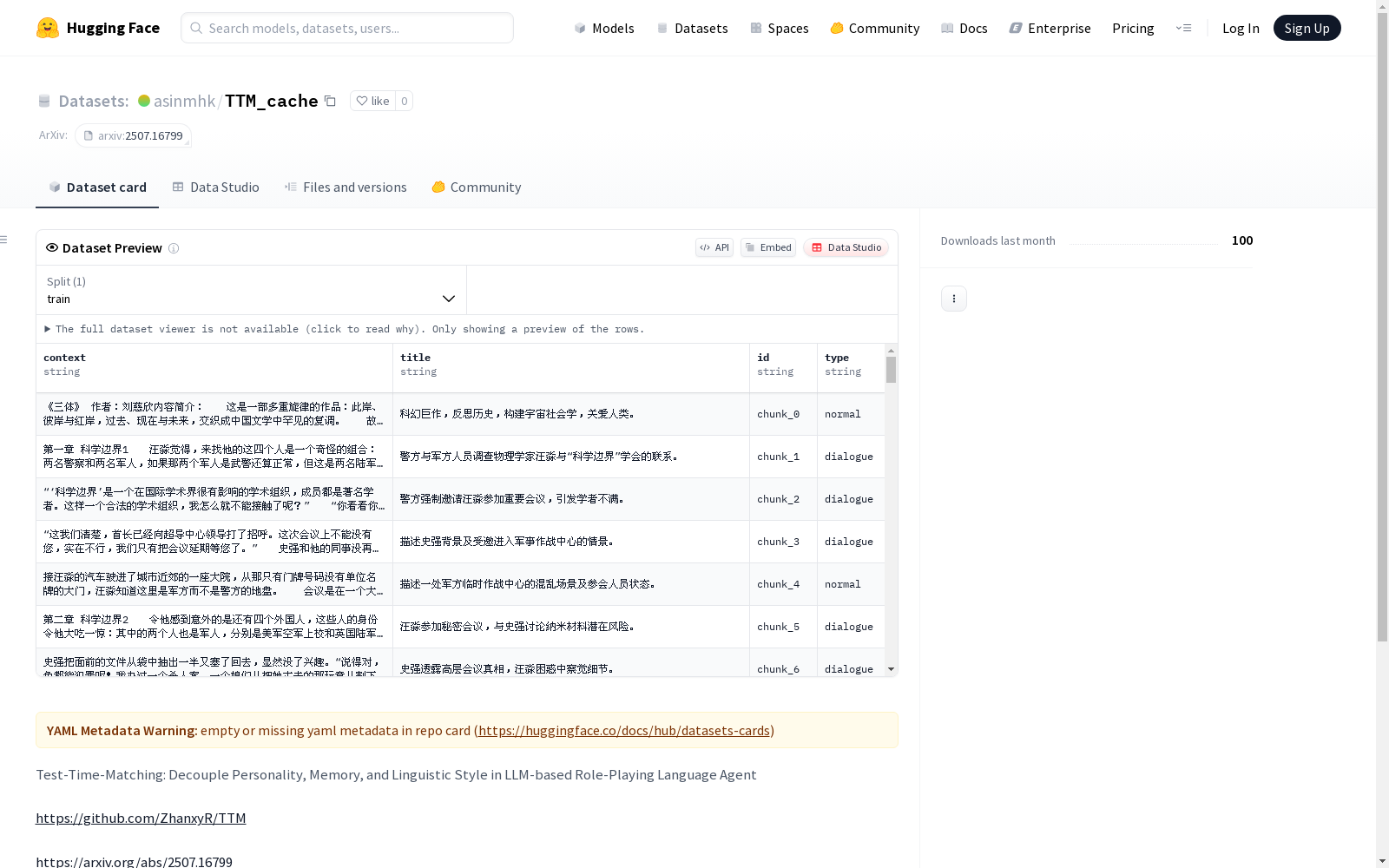Screen dimensions: 1389x868
Task: Open the three-dot options menu under Downloads
Action: pos(954,299)
